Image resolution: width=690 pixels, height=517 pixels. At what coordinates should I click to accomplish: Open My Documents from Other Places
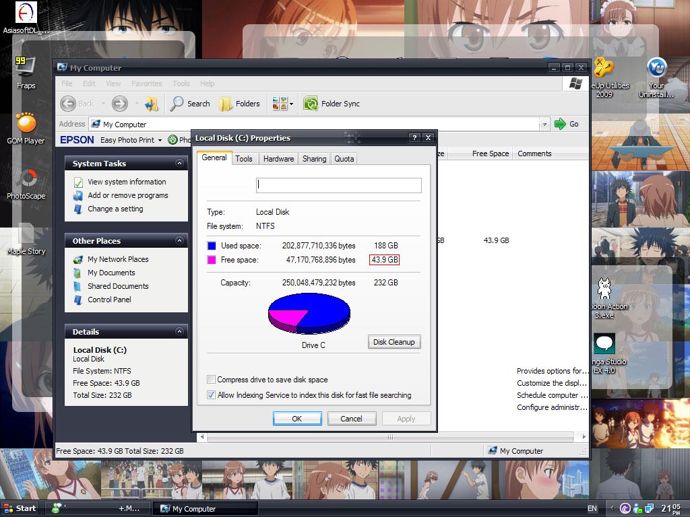pyautogui.click(x=104, y=273)
